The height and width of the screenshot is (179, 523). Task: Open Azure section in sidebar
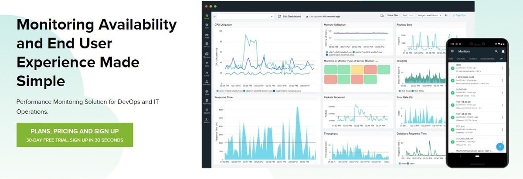207,74
